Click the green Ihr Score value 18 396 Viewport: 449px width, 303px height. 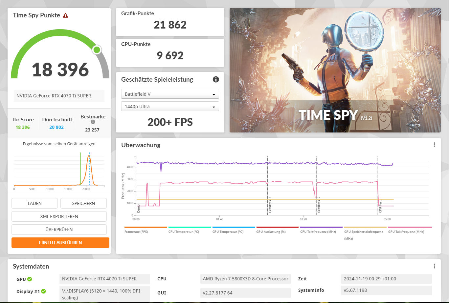pyautogui.click(x=23, y=127)
